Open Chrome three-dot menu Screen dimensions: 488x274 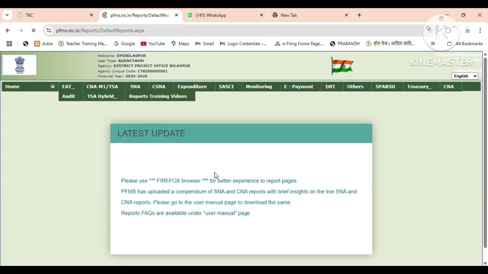pos(480,30)
